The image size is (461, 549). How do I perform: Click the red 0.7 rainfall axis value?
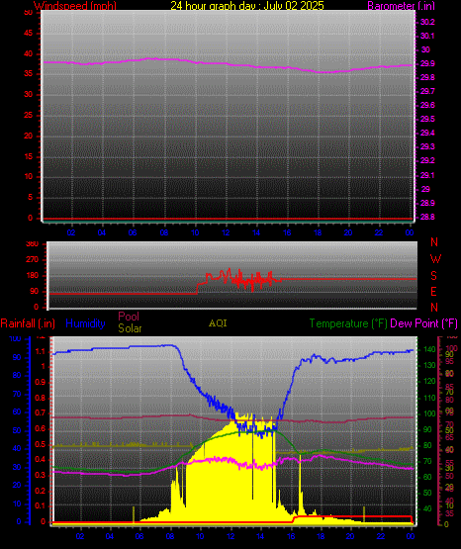coord(41,412)
